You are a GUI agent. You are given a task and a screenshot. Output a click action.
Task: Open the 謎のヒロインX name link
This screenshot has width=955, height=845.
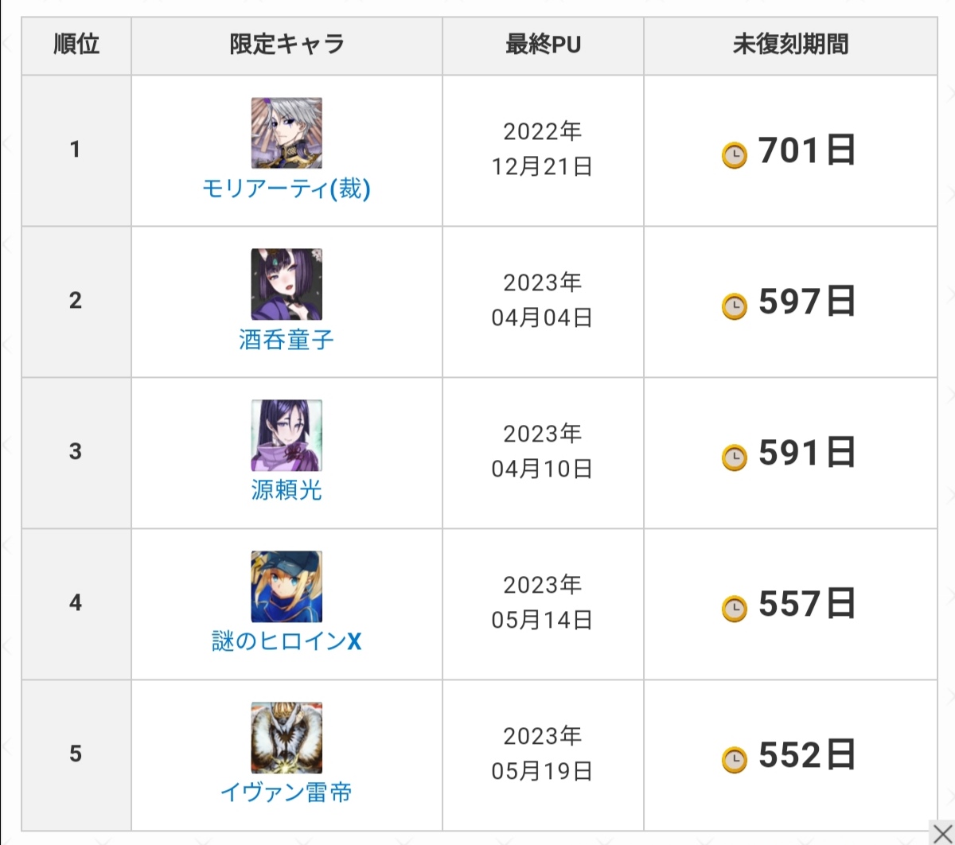click(x=286, y=641)
